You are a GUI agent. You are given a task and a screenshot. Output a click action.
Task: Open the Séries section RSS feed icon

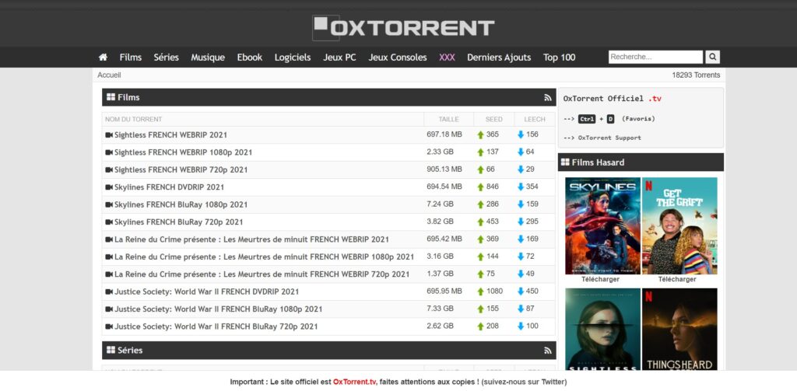coord(547,351)
